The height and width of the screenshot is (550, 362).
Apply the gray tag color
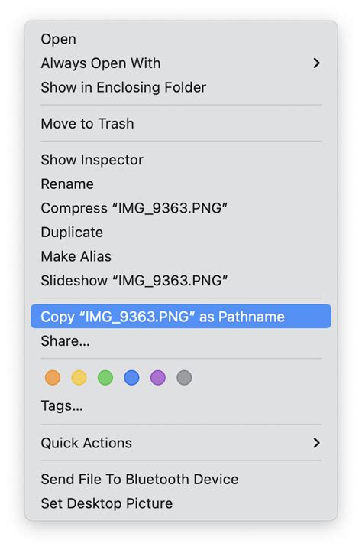pos(184,378)
